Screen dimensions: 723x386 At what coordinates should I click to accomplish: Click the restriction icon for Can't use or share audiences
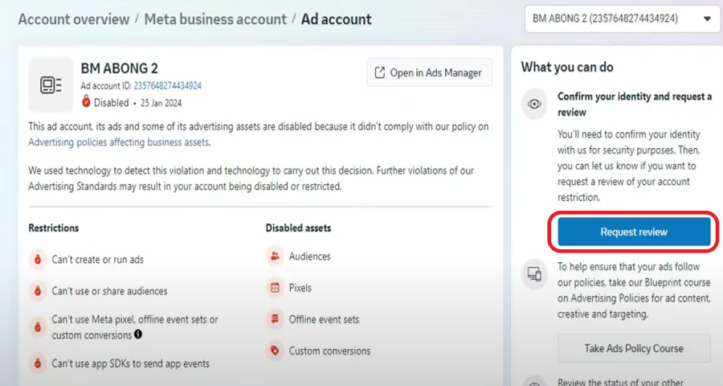[x=38, y=291]
